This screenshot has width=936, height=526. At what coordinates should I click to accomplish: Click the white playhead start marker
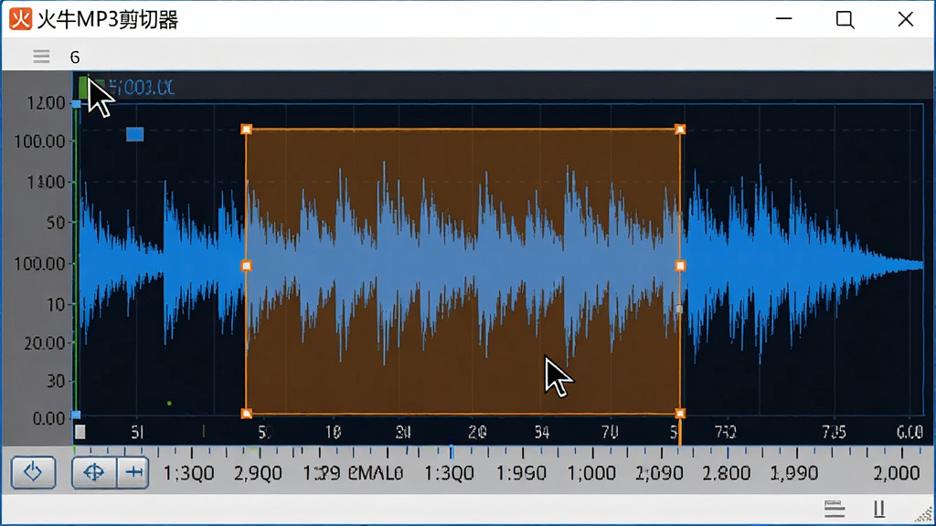click(80, 432)
